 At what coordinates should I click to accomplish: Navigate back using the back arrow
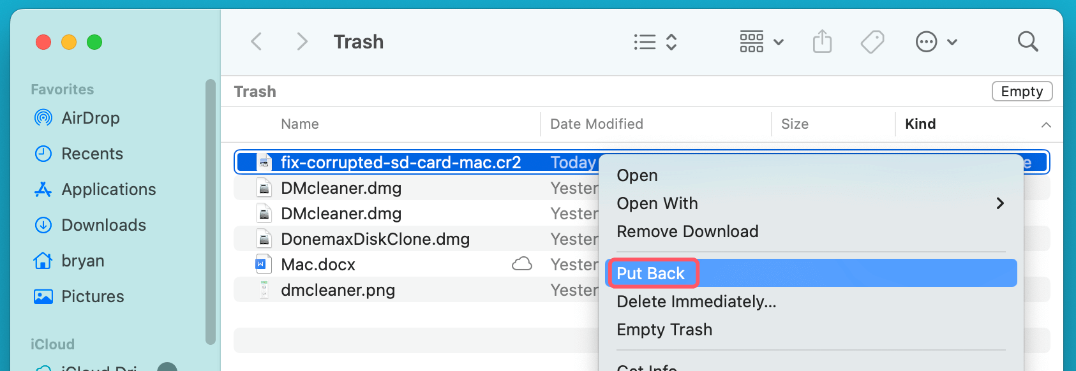pyautogui.click(x=256, y=41)
